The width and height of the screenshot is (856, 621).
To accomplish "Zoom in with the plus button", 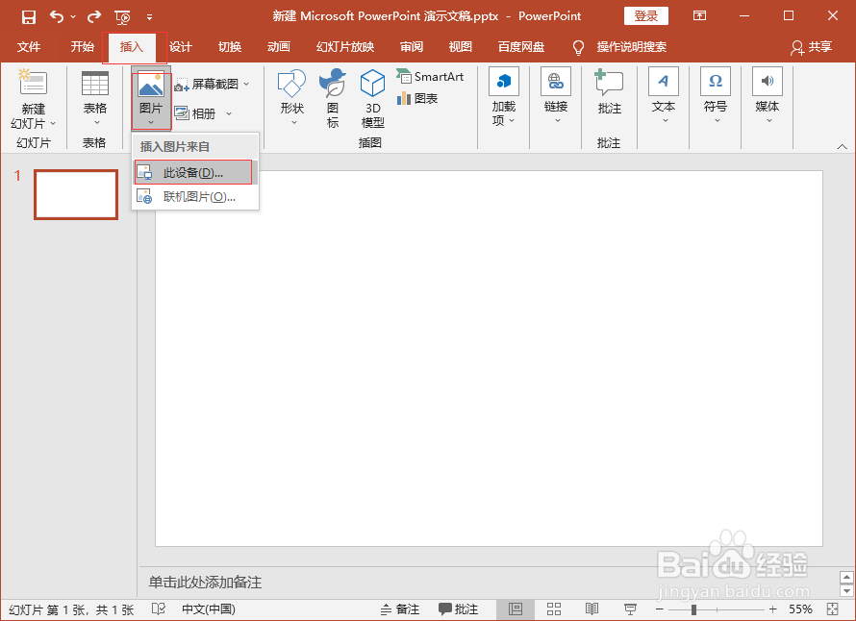I will click(772, 609).
